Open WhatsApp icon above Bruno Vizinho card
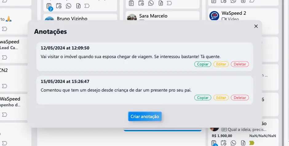The width and height of the screenshot is (289, 146). pyautogui.click(x=69, y=6)
